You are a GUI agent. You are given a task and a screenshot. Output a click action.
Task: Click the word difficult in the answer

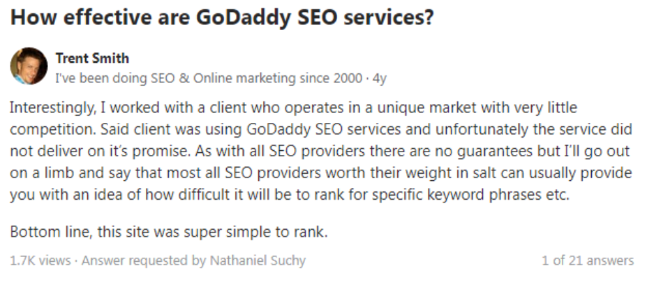[202, 195]
